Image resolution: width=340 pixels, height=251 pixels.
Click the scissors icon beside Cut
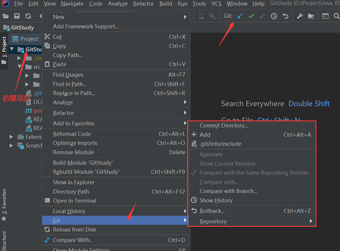click(47, 36)
